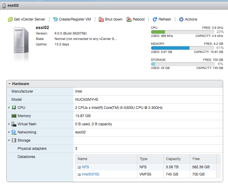Open the NFS datastore link
228x184 pixels.
pos(85,167)
